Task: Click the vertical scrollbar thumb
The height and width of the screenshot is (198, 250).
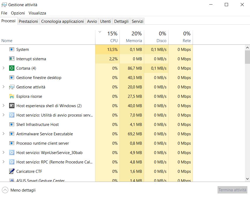Action: 247,57
